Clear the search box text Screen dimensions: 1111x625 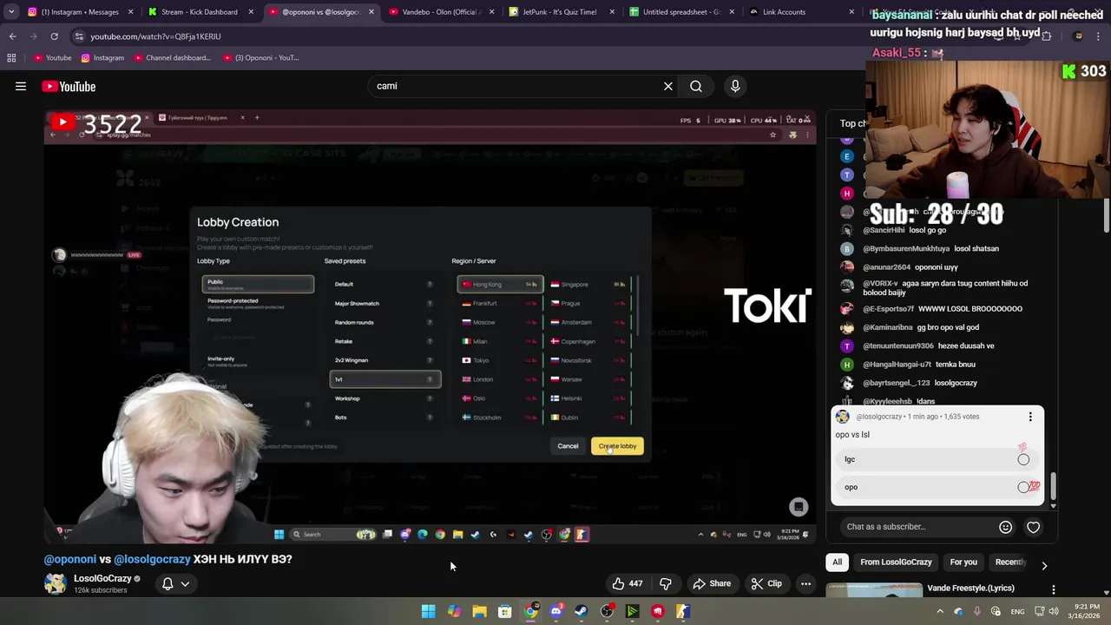click(668, 86)
